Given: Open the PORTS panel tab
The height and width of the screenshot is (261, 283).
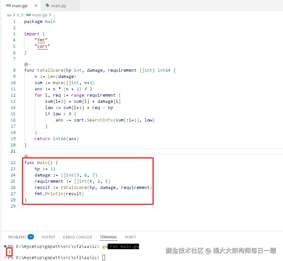Looking at the screenshot, I should (131, 237).
